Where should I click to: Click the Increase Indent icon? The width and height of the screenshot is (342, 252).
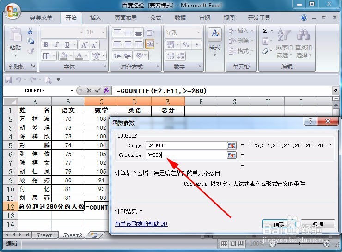click(128, 55)
